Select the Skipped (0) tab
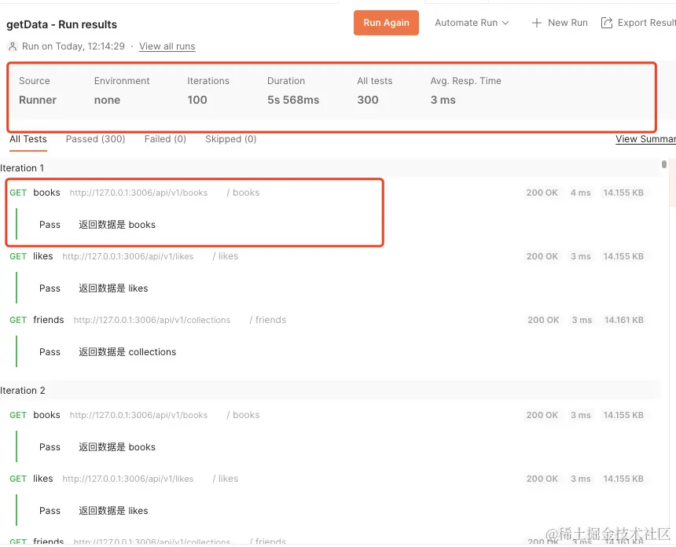676x547 pixels. coord(230,139)
